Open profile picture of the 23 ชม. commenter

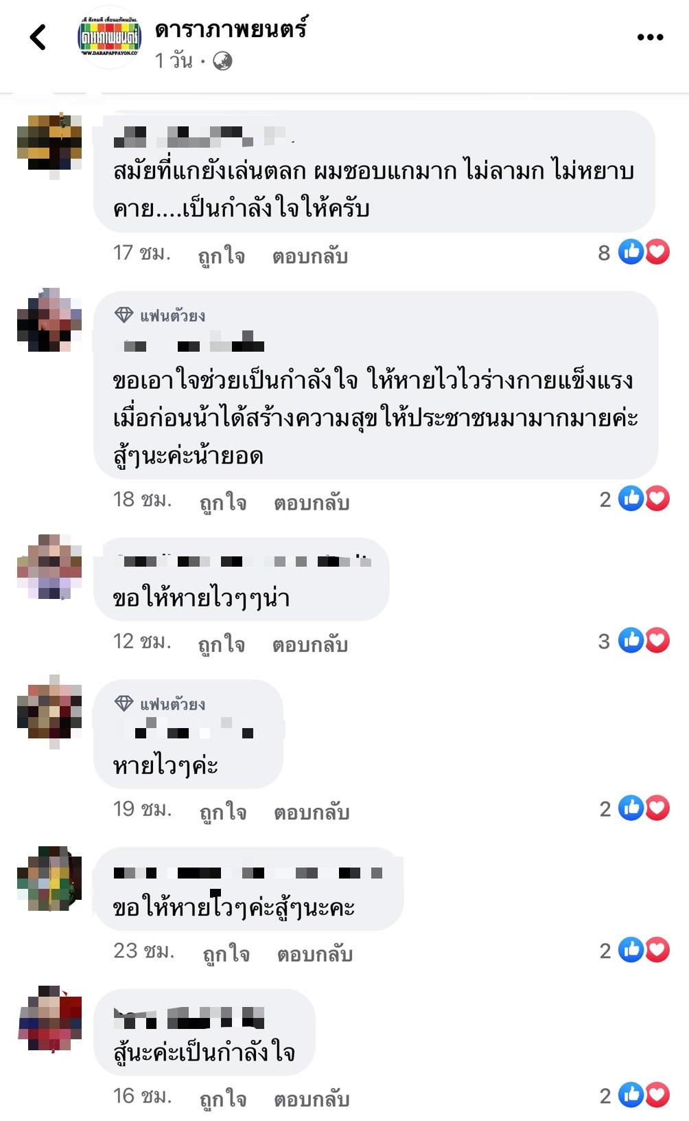49,879
